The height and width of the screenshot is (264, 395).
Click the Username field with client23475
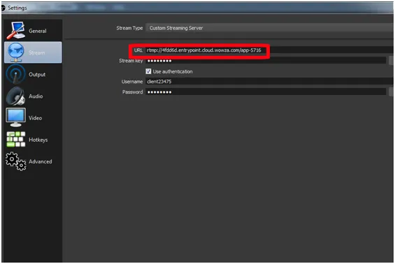(x=270, y=82)
